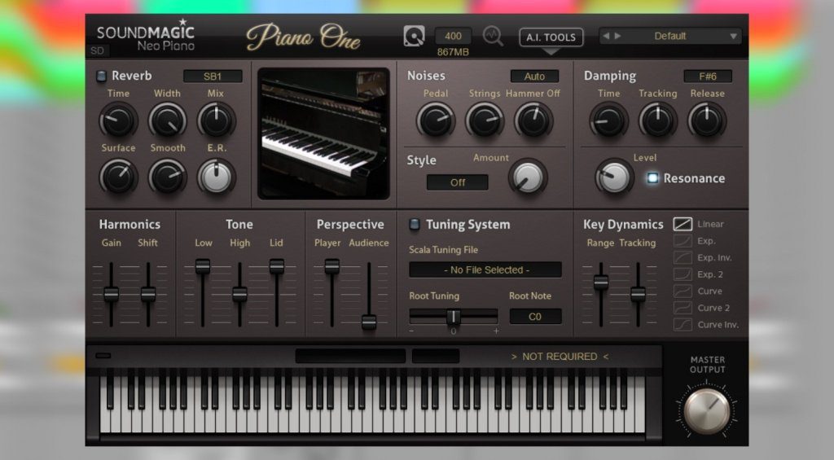Choose the Curve 2 velocity icon
Screen dimensions: 834x460
(x=683, y=308)
